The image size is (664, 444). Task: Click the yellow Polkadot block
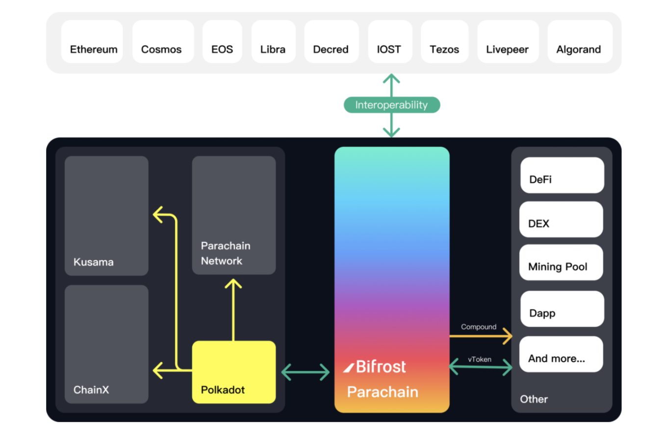pyautogui.click(x=234, y=372)
